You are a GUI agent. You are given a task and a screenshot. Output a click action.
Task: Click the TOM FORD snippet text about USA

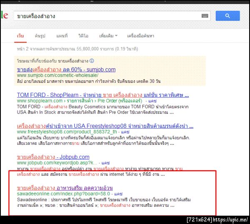click(x=102, y=110)
